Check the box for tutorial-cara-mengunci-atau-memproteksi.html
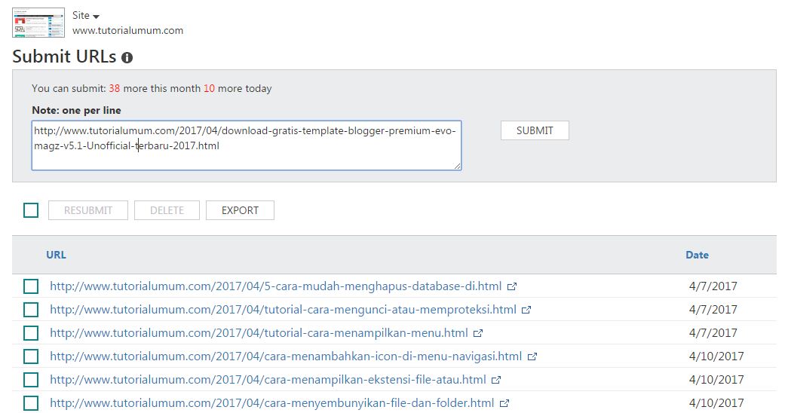 click(31, 310)
